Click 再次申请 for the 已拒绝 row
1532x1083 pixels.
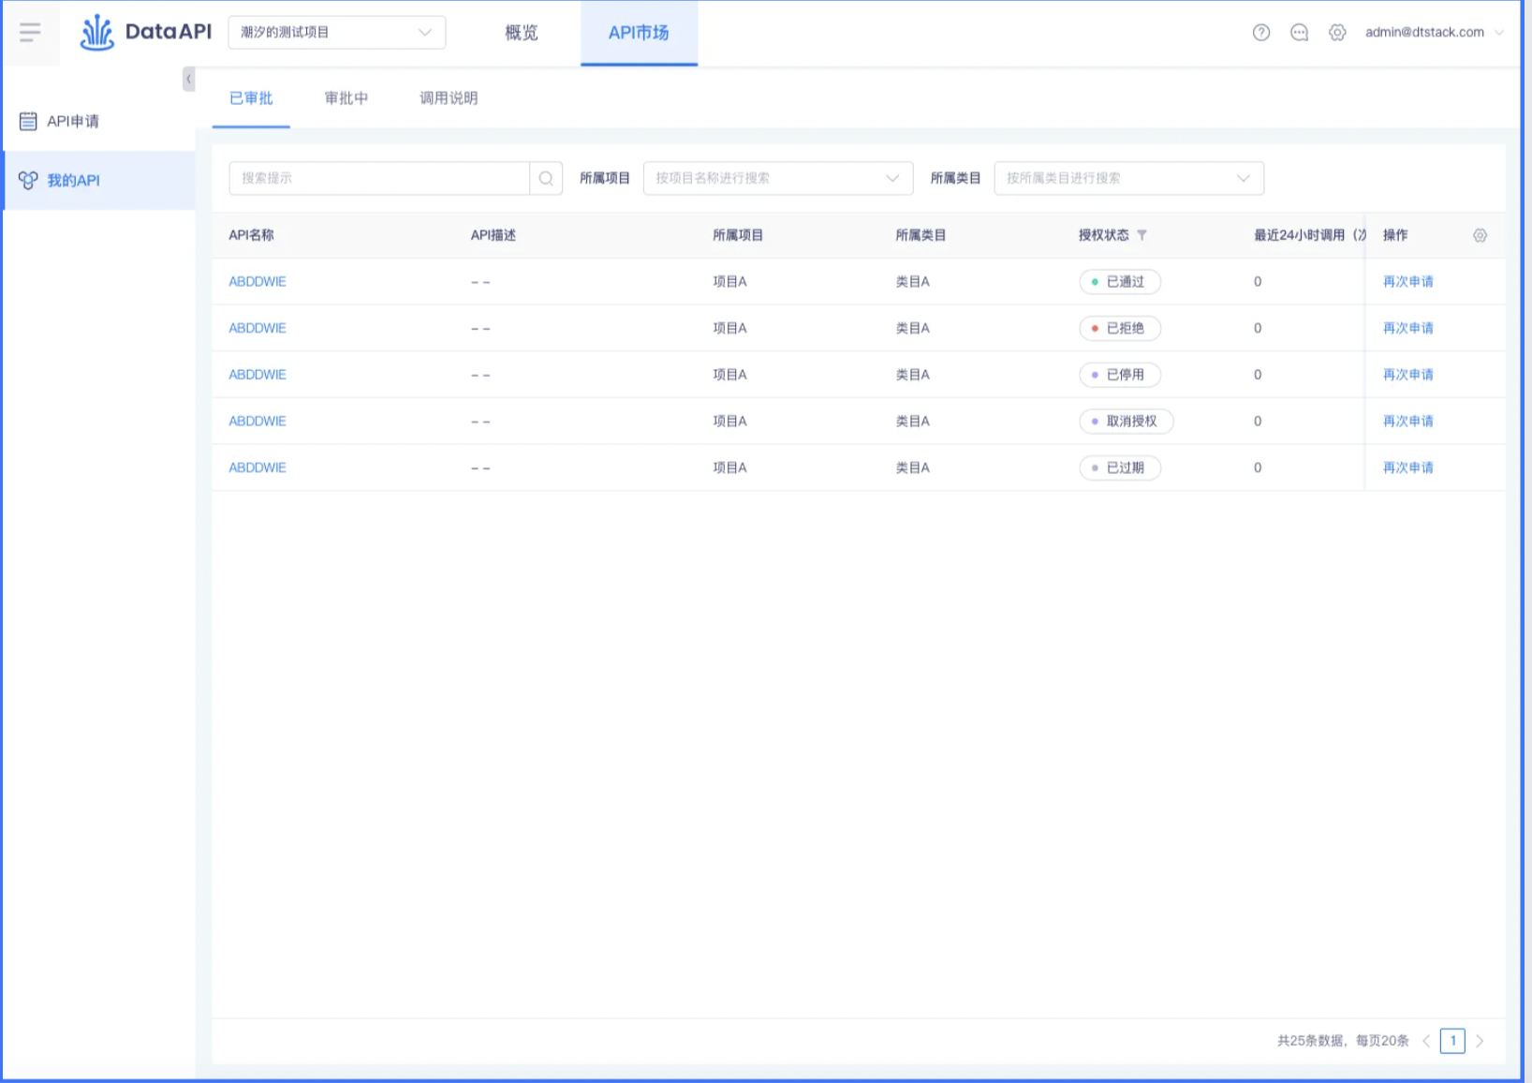pyautogui.click(x=1408, y=329)
